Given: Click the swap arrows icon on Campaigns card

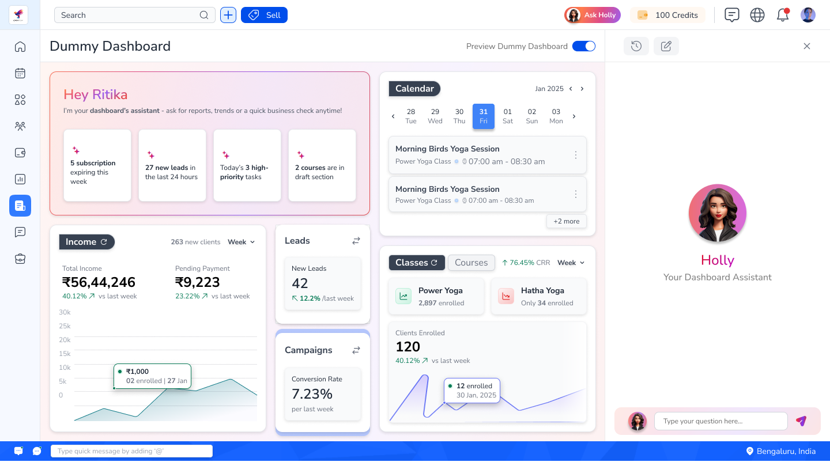Looking at the screenshot, I should point(356,350).
